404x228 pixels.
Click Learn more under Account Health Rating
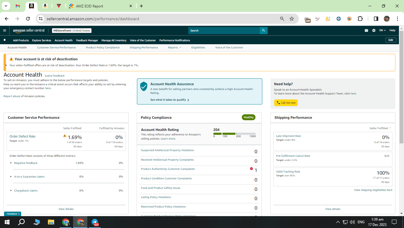tap(168, 139)
